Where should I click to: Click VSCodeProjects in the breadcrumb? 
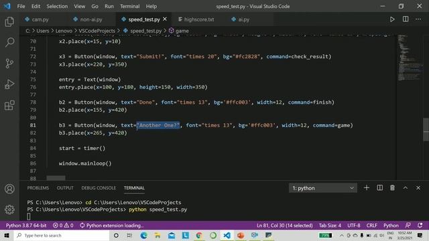pos(97,31)
